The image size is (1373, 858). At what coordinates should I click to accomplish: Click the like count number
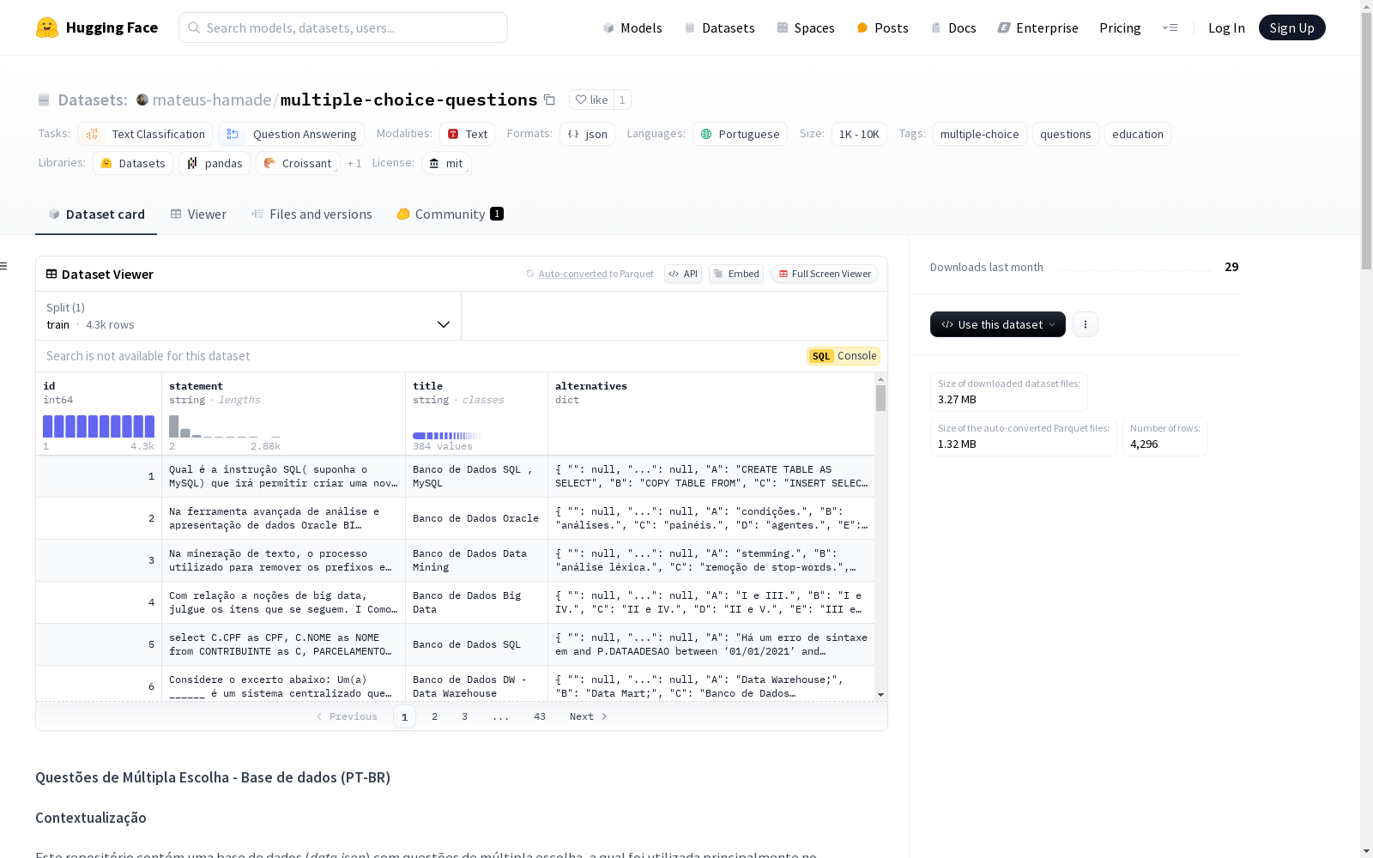tap(622, 100)
